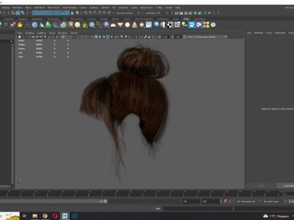Screen dimensions: 294x220
Task: Switch to the FX Caching shelf tab
Action: pyautogui.click(x=77, y=19)
